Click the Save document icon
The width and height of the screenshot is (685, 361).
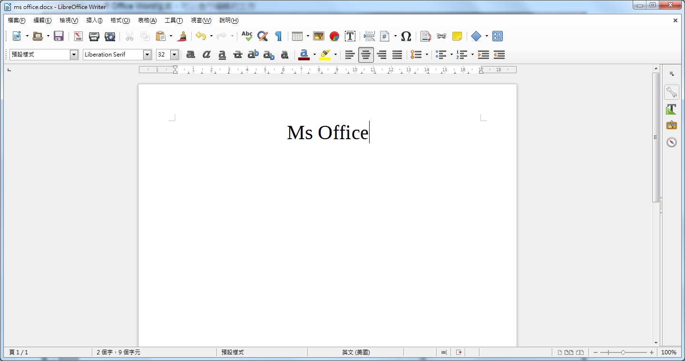(x=59, y=36)
